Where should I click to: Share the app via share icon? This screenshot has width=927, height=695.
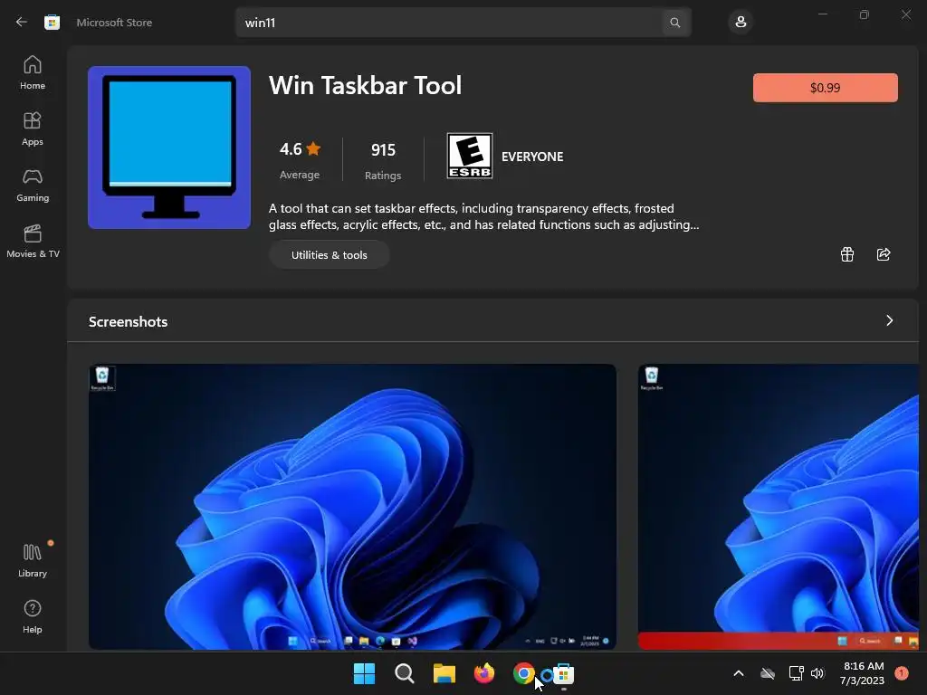coord(884,254)
